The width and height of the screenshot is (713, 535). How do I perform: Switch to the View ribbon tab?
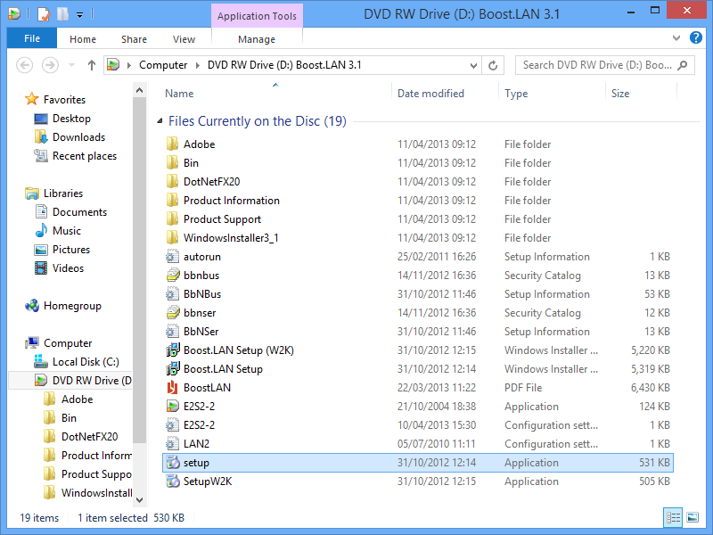(184, 39)
